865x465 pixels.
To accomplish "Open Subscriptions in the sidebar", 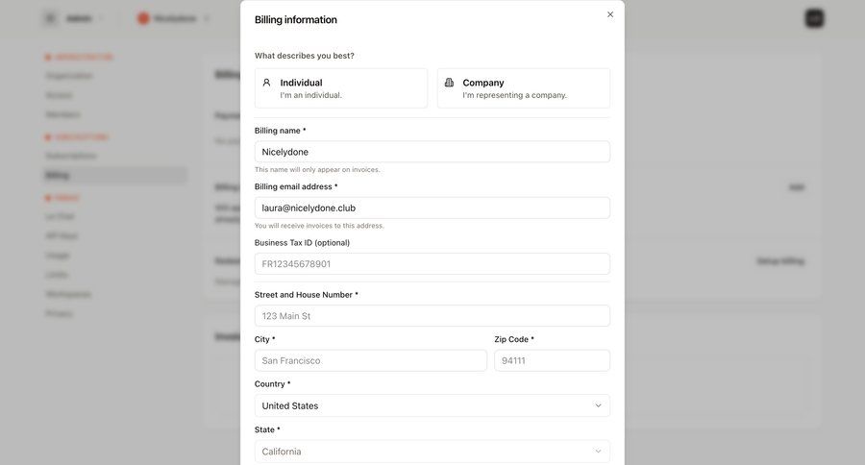I will tap(71, 156).
